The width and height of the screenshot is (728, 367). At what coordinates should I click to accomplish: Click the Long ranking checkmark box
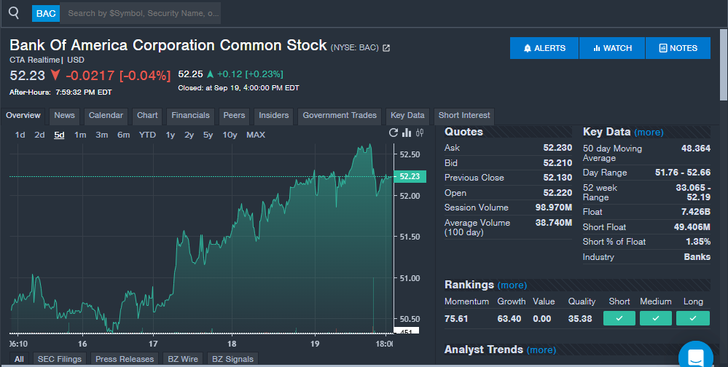(693, 318)
